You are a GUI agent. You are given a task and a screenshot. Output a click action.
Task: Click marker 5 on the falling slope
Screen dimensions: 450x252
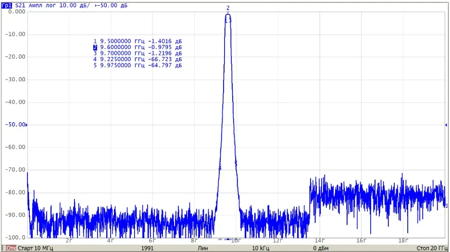pos(236,163)
